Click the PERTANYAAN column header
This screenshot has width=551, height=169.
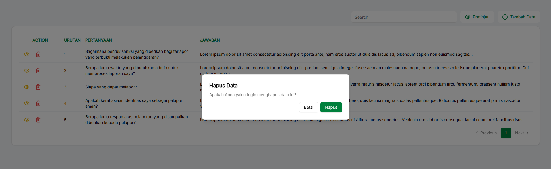click(98, 40)
